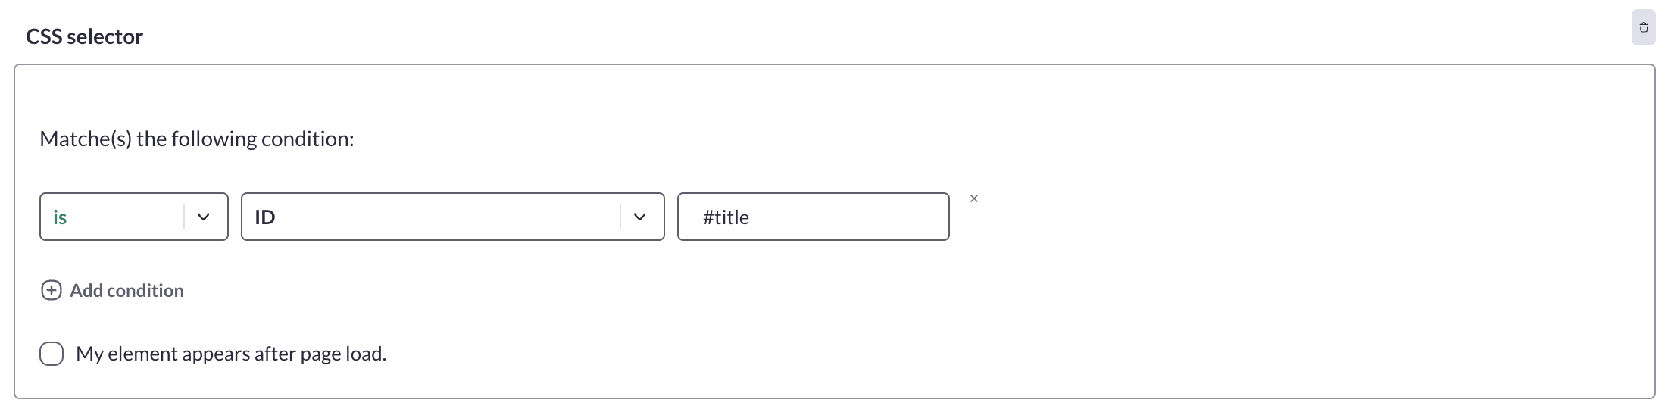Screen dimensions: 1671x409
Task: Click the chevron arrow of the ID dropdown
Action: (x=639, y=217)
